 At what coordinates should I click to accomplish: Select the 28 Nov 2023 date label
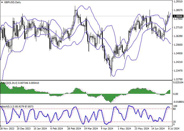tap(7, 128)
